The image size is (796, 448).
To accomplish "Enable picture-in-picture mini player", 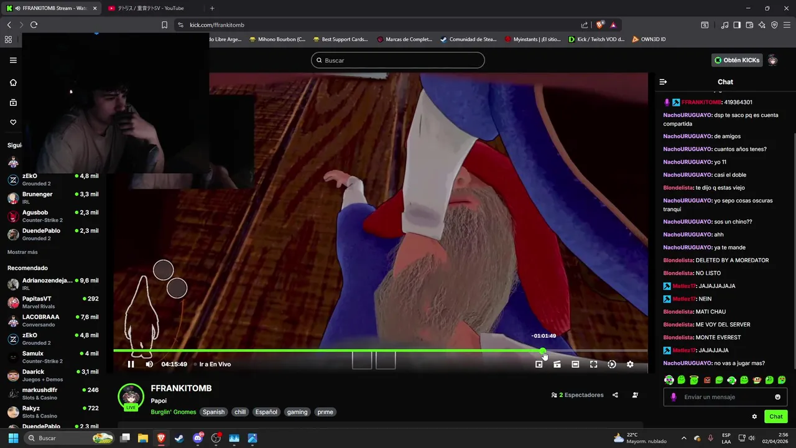I will (x=539, y=364).
